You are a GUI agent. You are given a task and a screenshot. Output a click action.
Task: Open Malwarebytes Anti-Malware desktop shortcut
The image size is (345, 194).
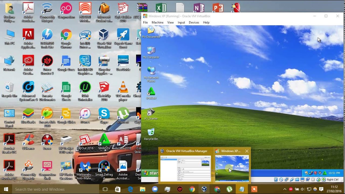click(85, 170)
